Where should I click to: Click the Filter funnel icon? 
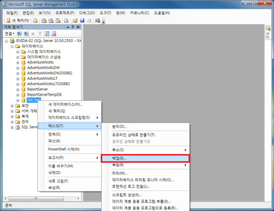[x=40, y=34]
